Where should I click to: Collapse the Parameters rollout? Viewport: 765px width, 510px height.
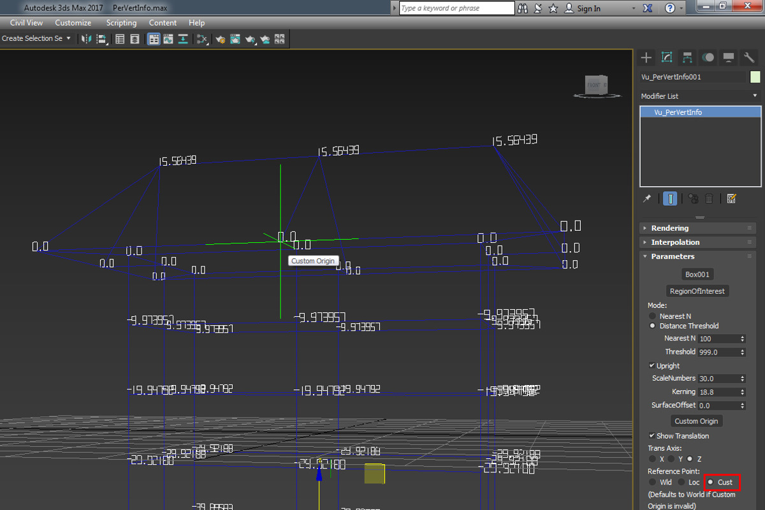pyautogui.click(x=697, y=256)
